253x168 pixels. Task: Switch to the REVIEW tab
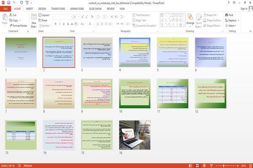[x=110, y=9]
